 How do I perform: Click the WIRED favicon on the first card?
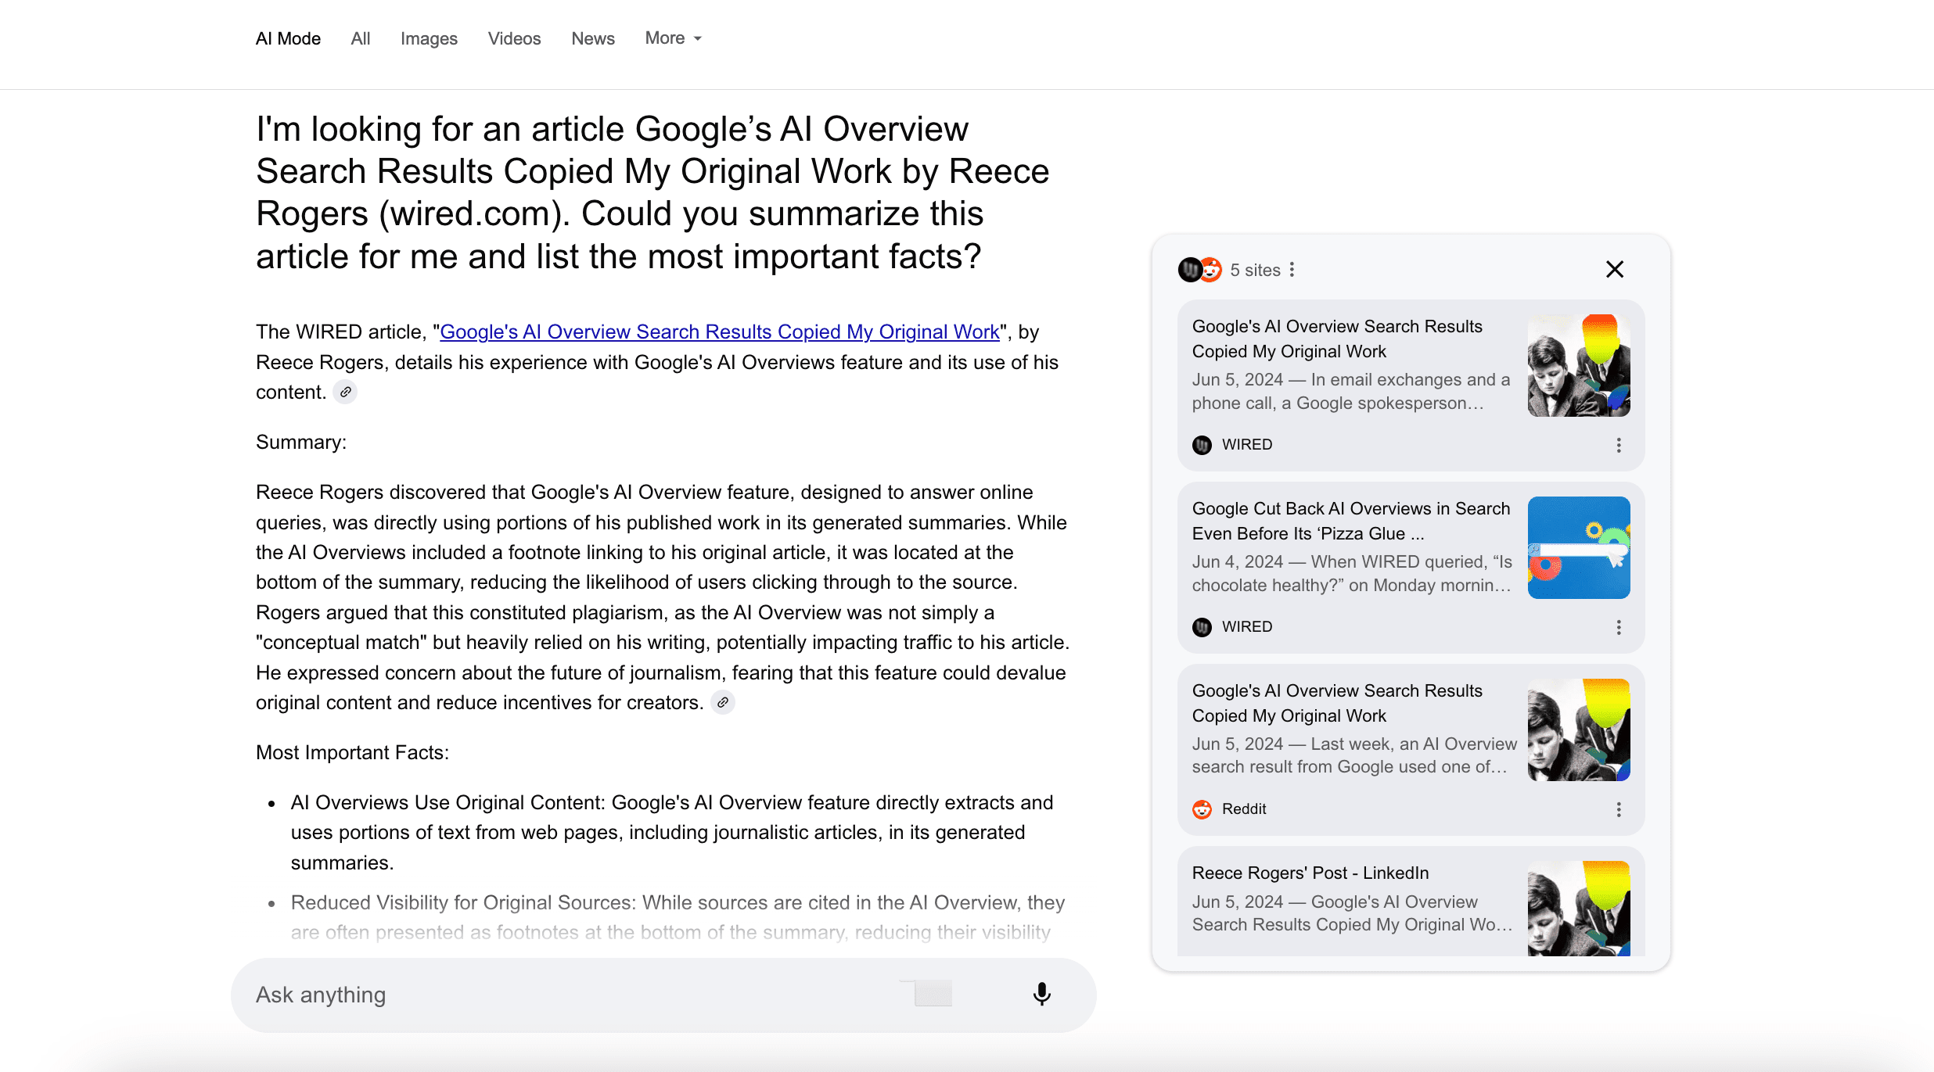1202,445
